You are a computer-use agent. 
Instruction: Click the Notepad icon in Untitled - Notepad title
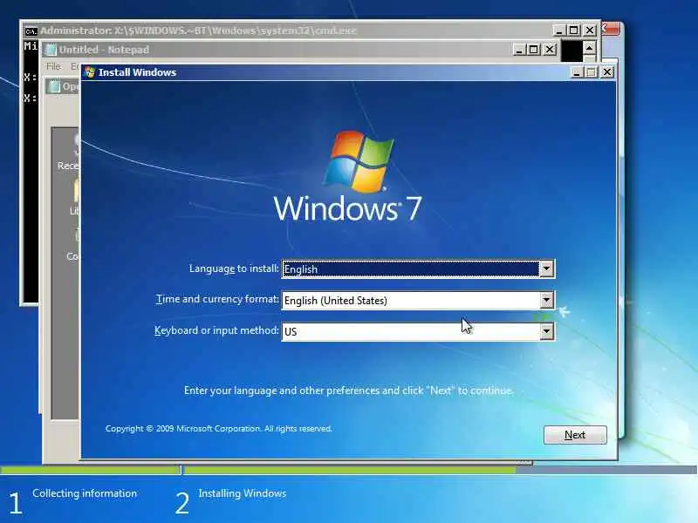point(51,50)
